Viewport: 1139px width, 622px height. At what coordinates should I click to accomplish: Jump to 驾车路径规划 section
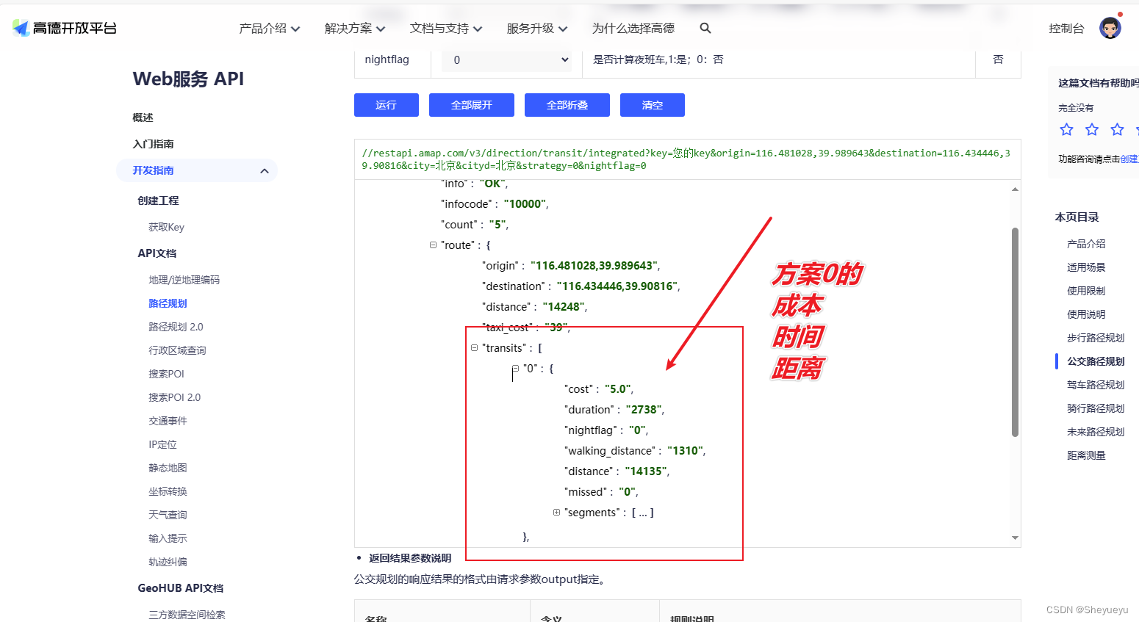pyautogui.click(x=1096, y=385)
